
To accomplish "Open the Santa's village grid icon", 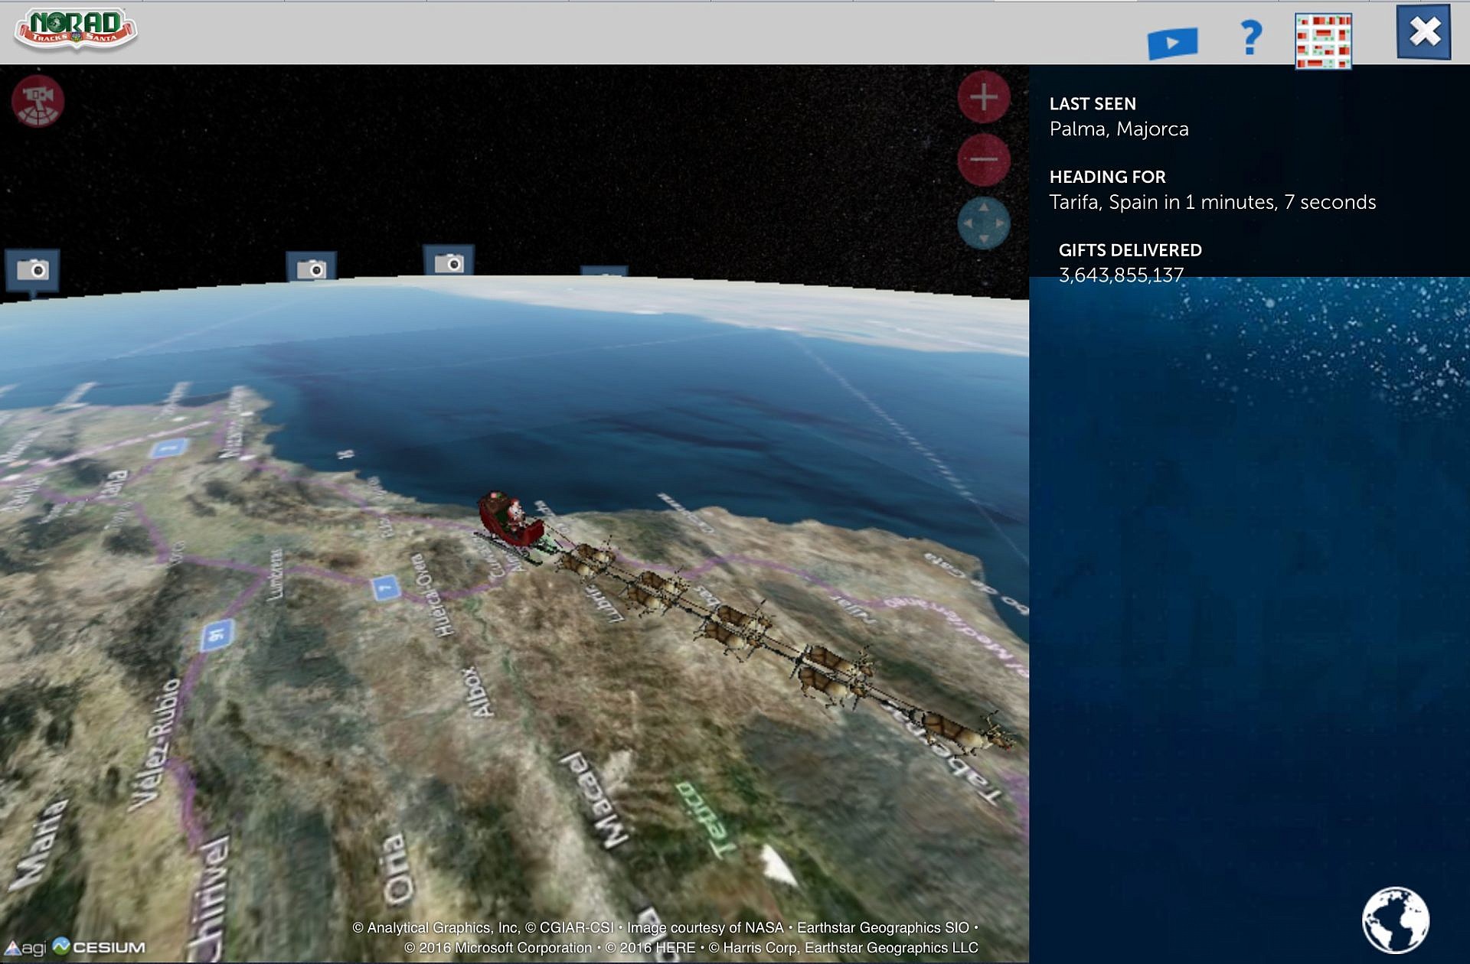I will point(1323,41).
